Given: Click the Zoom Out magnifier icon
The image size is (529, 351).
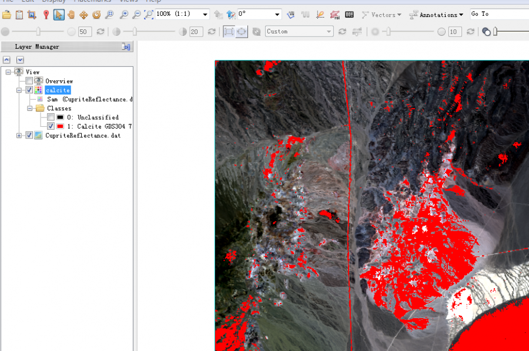Looking at the screenshot, I should tap(136, 15).
